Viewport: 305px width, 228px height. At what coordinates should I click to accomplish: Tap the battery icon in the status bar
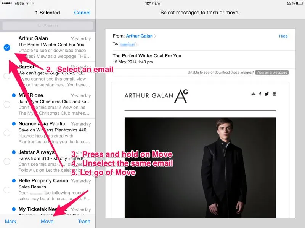pos(300,3)
